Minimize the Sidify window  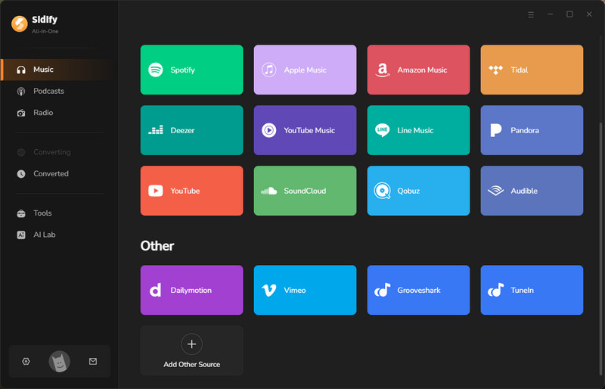[551, 14]
